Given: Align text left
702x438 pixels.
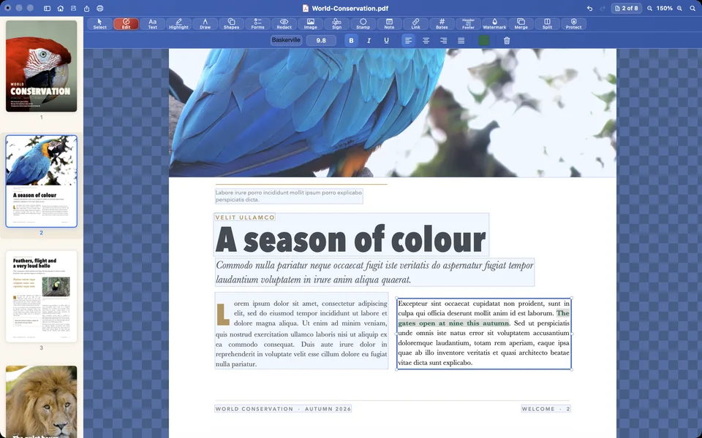Looking at the screenshot, I should [x=408, y=40].
